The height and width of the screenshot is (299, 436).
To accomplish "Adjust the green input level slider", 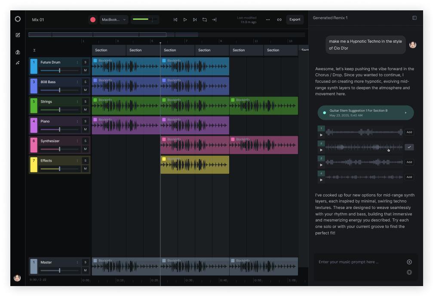I will click(145, 19).
